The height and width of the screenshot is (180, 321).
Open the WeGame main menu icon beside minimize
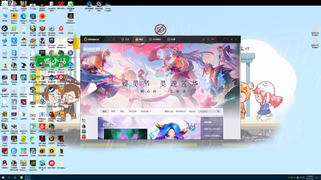tap(224, 39)
